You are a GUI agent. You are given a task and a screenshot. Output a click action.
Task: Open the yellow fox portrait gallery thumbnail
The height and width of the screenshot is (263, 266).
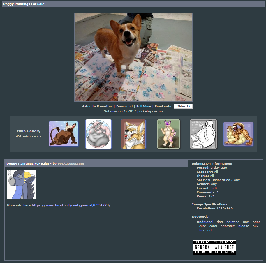[x=133, y=134]
